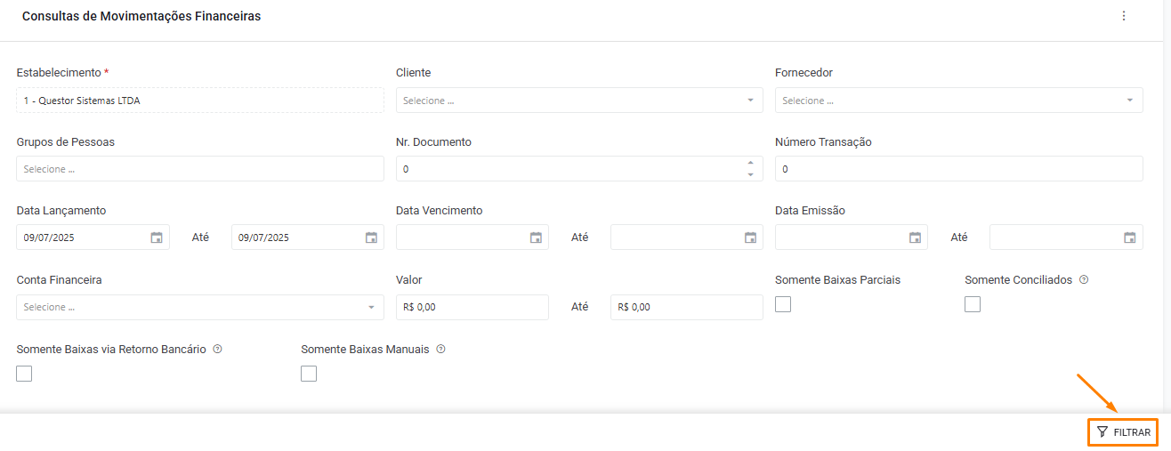The image size is (1171, 451).
Task: Open calendar for Data Lançamento end date
Action: tap(371, 238)
